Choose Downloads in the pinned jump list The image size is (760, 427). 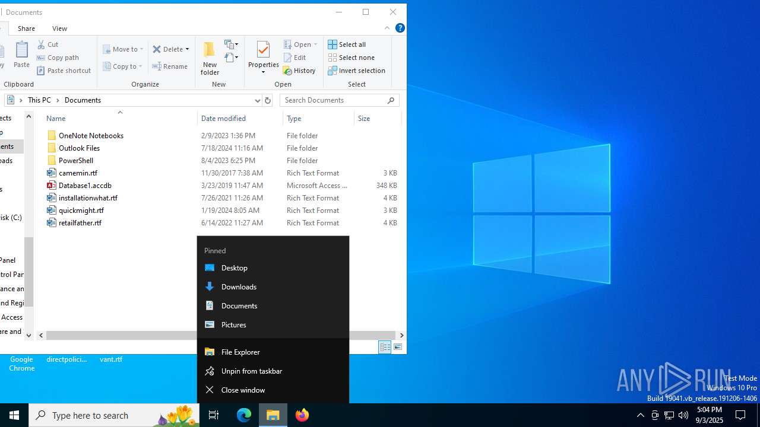pyautogui.click(x=273, y=286)
